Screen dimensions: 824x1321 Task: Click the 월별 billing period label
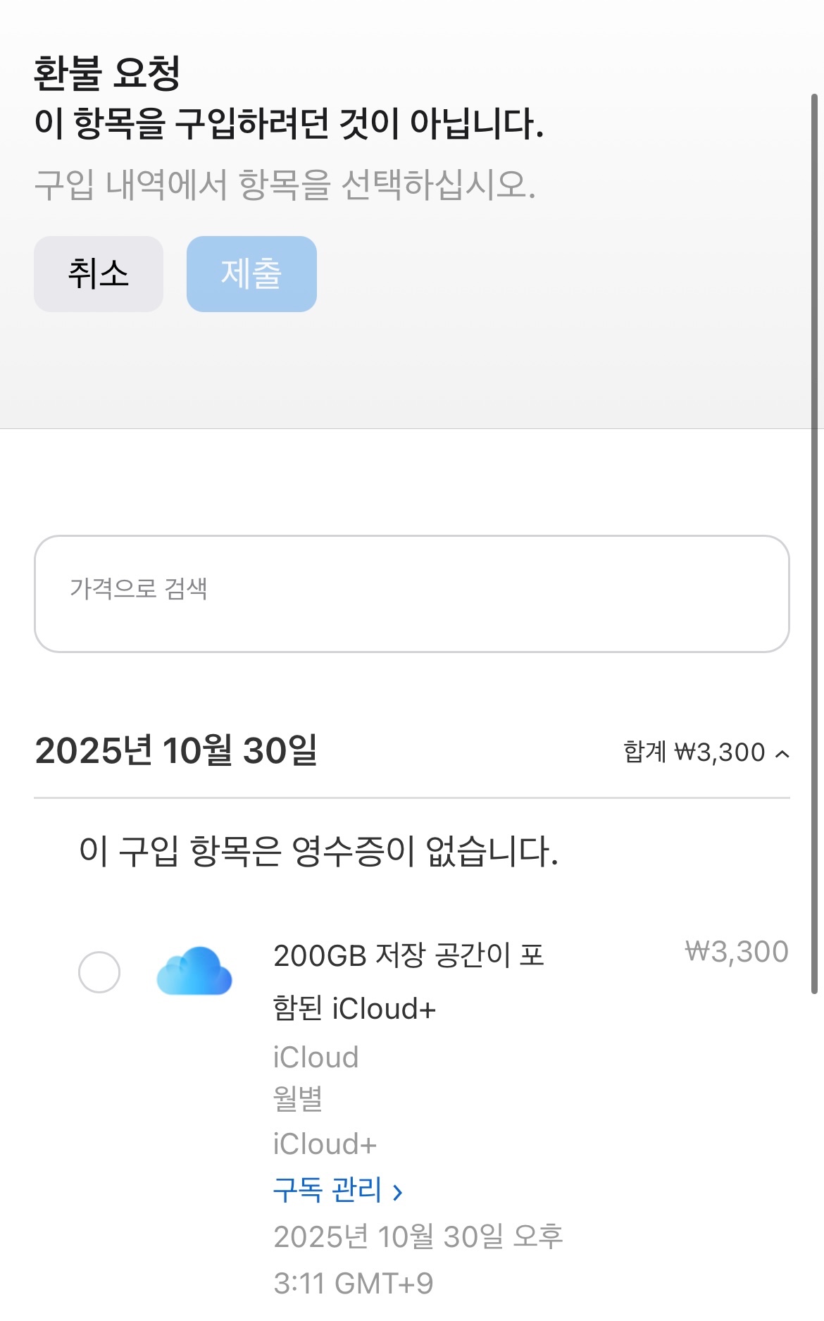click(x=297, y=1098)
